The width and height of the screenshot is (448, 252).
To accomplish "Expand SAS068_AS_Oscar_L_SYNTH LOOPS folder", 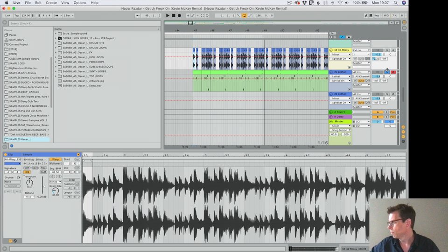I will coord(56,71).
